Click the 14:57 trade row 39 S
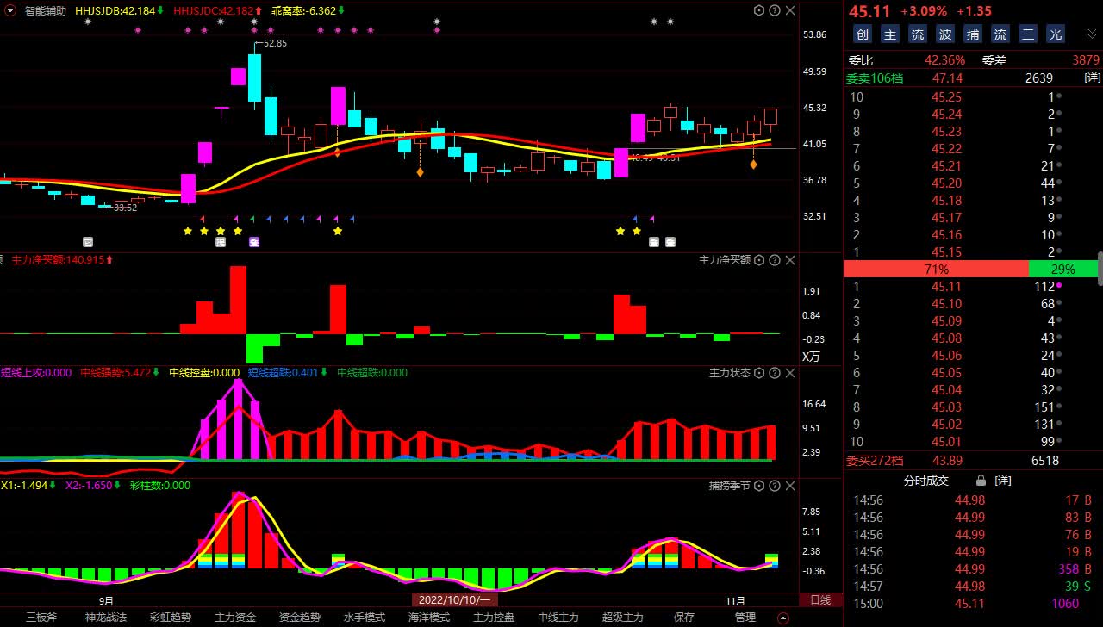This screenshot has height=627, width=1103. tap(973, 587)
